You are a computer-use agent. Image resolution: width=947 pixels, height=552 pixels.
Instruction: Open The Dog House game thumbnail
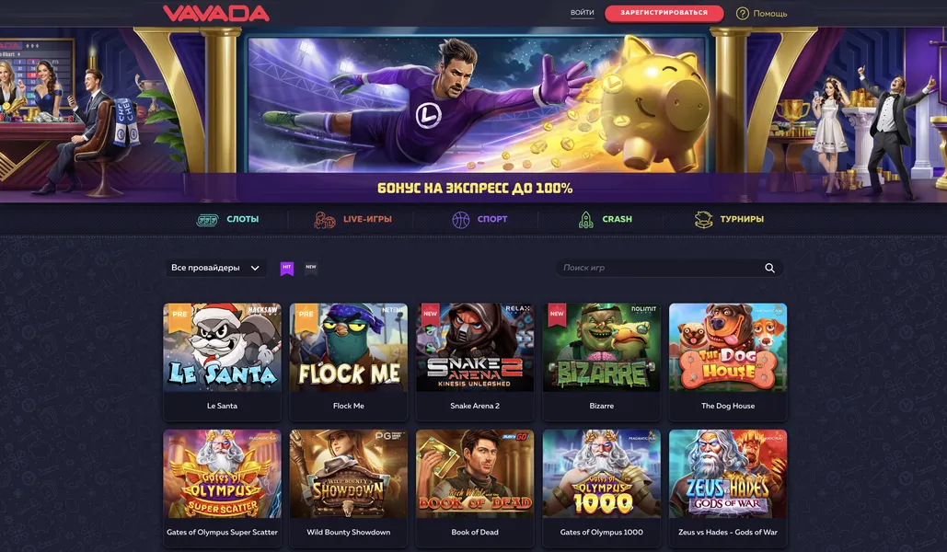point(728,348)
